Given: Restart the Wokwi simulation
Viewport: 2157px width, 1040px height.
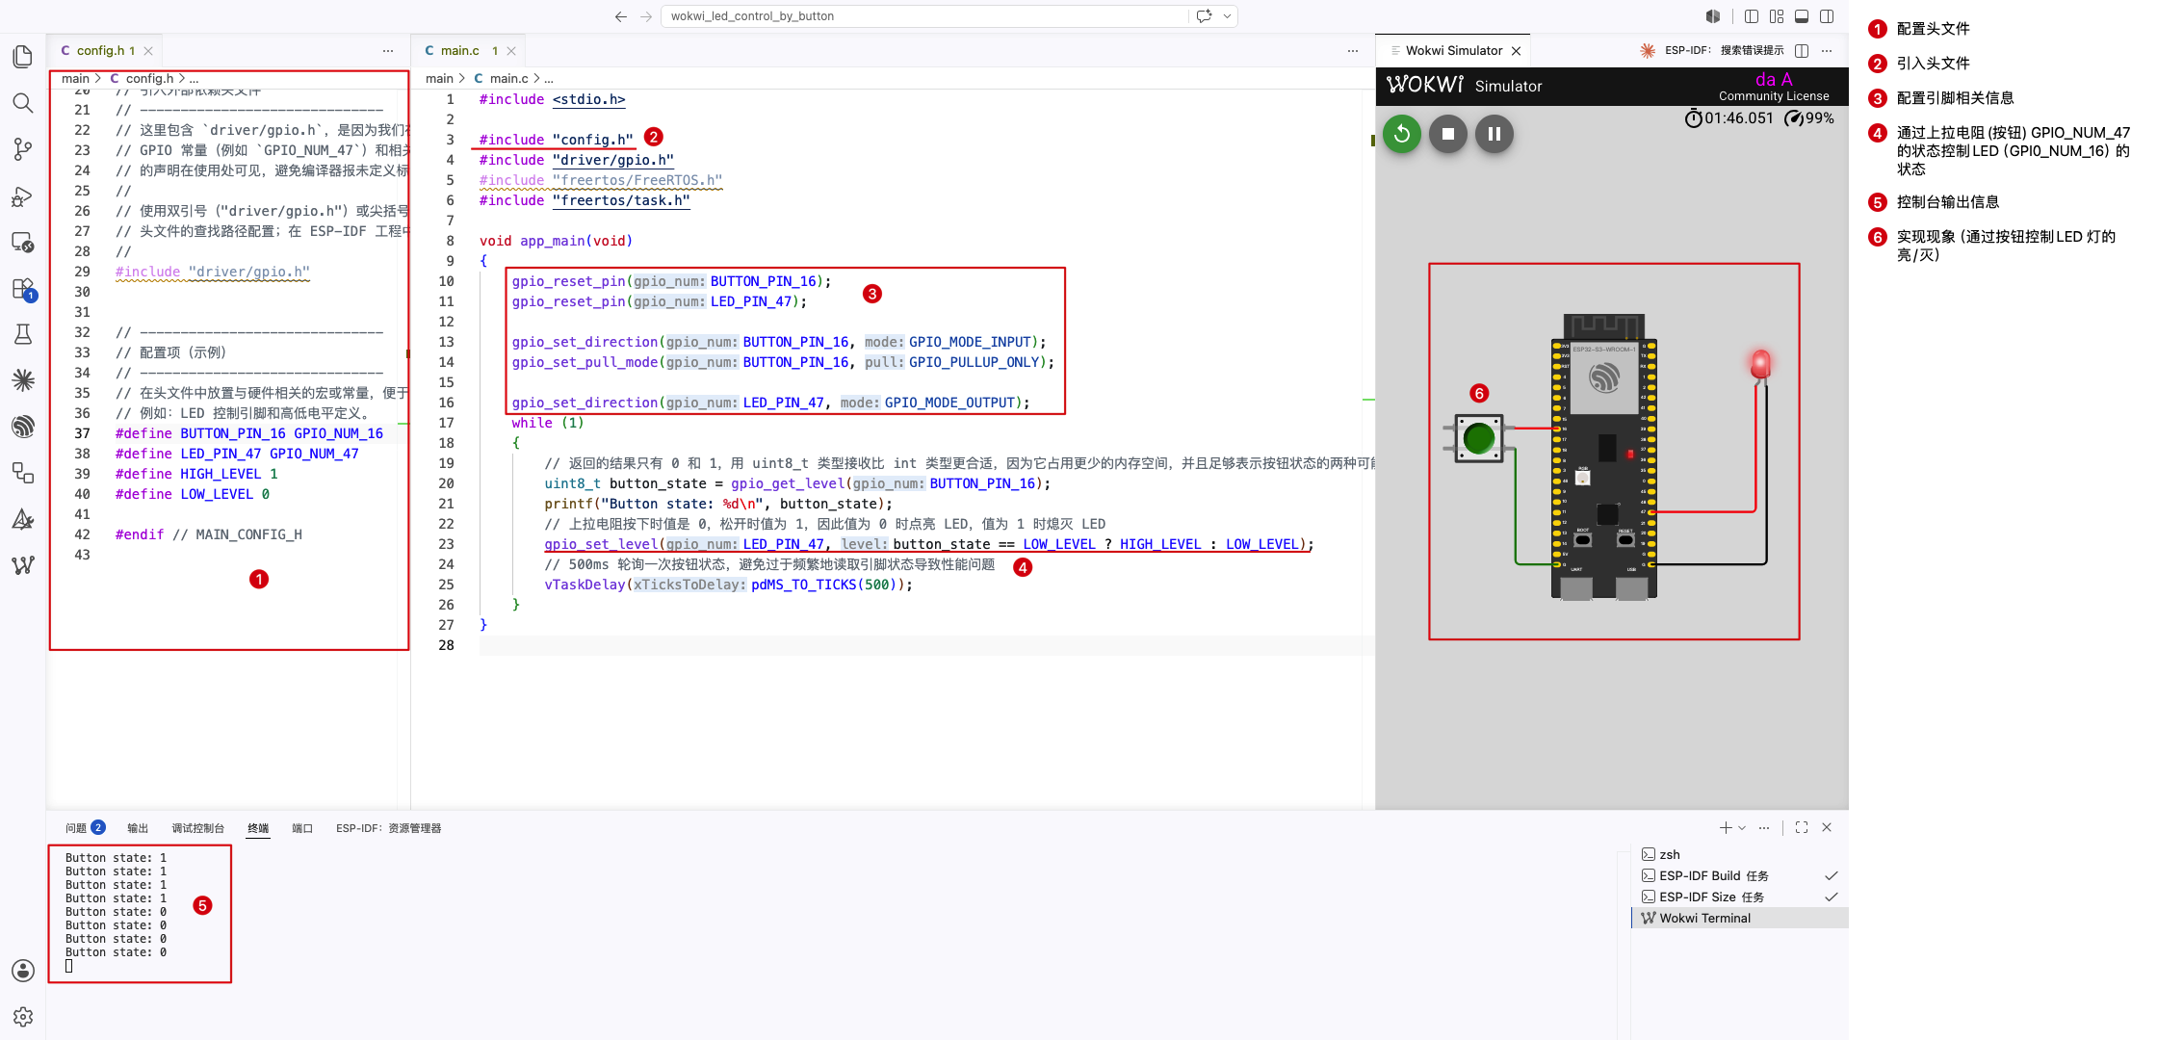Looking at the screenshot, I should 1402,134.
